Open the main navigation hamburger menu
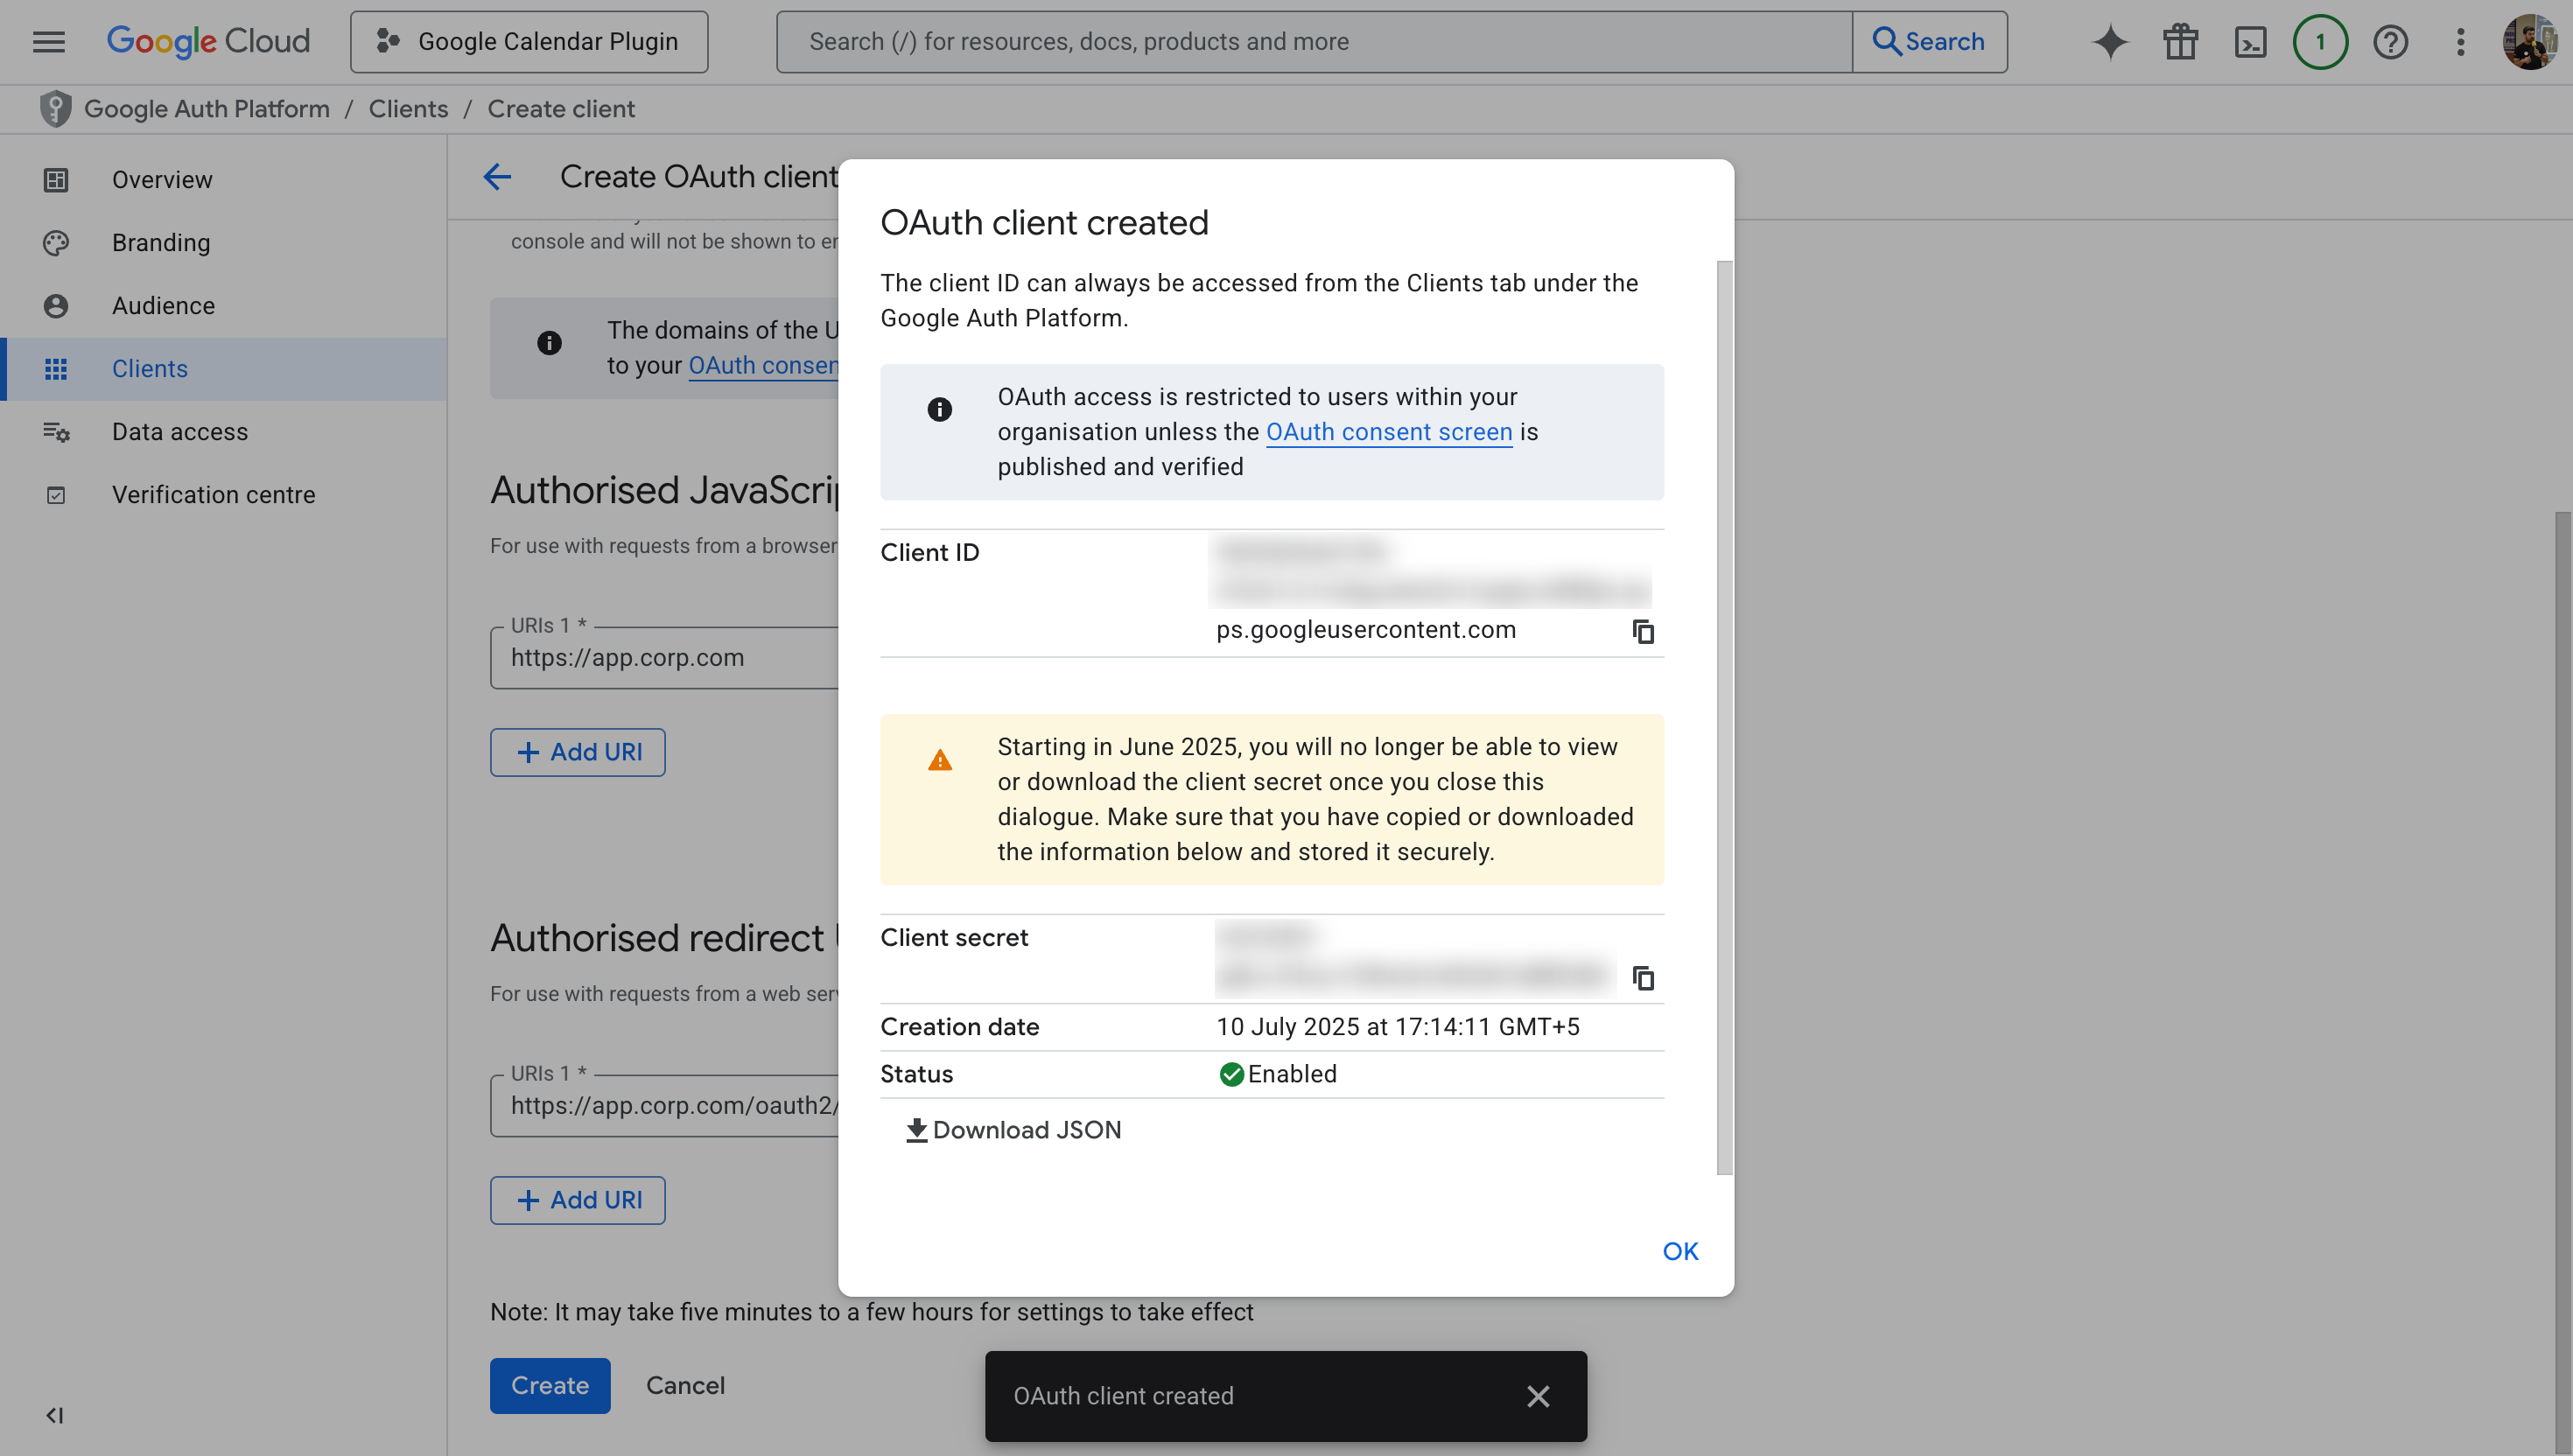The image size is (2573, 1456). pos(48,42)
